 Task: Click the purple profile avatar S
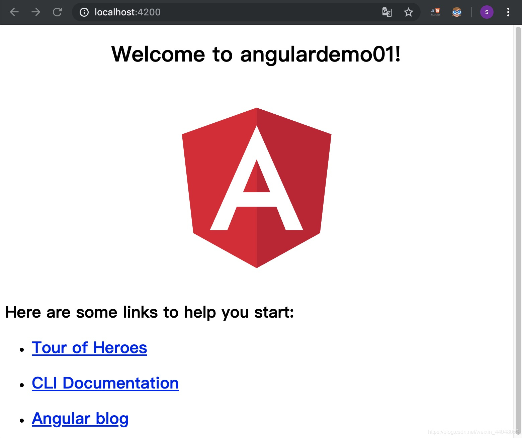487,12
